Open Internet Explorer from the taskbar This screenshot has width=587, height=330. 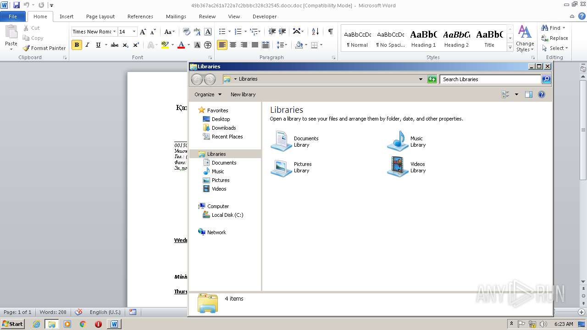[x=36, y=324]
